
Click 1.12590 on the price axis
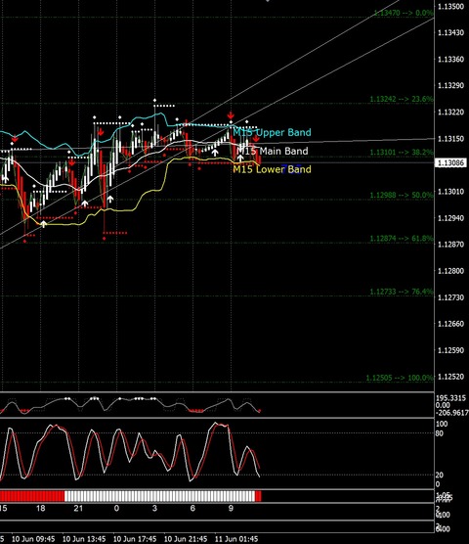(x=450, y=350)
